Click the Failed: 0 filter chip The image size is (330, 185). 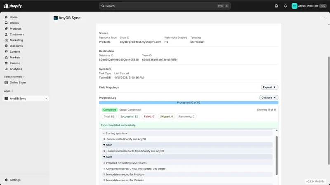pyautogui.click(x=149, y=116)
